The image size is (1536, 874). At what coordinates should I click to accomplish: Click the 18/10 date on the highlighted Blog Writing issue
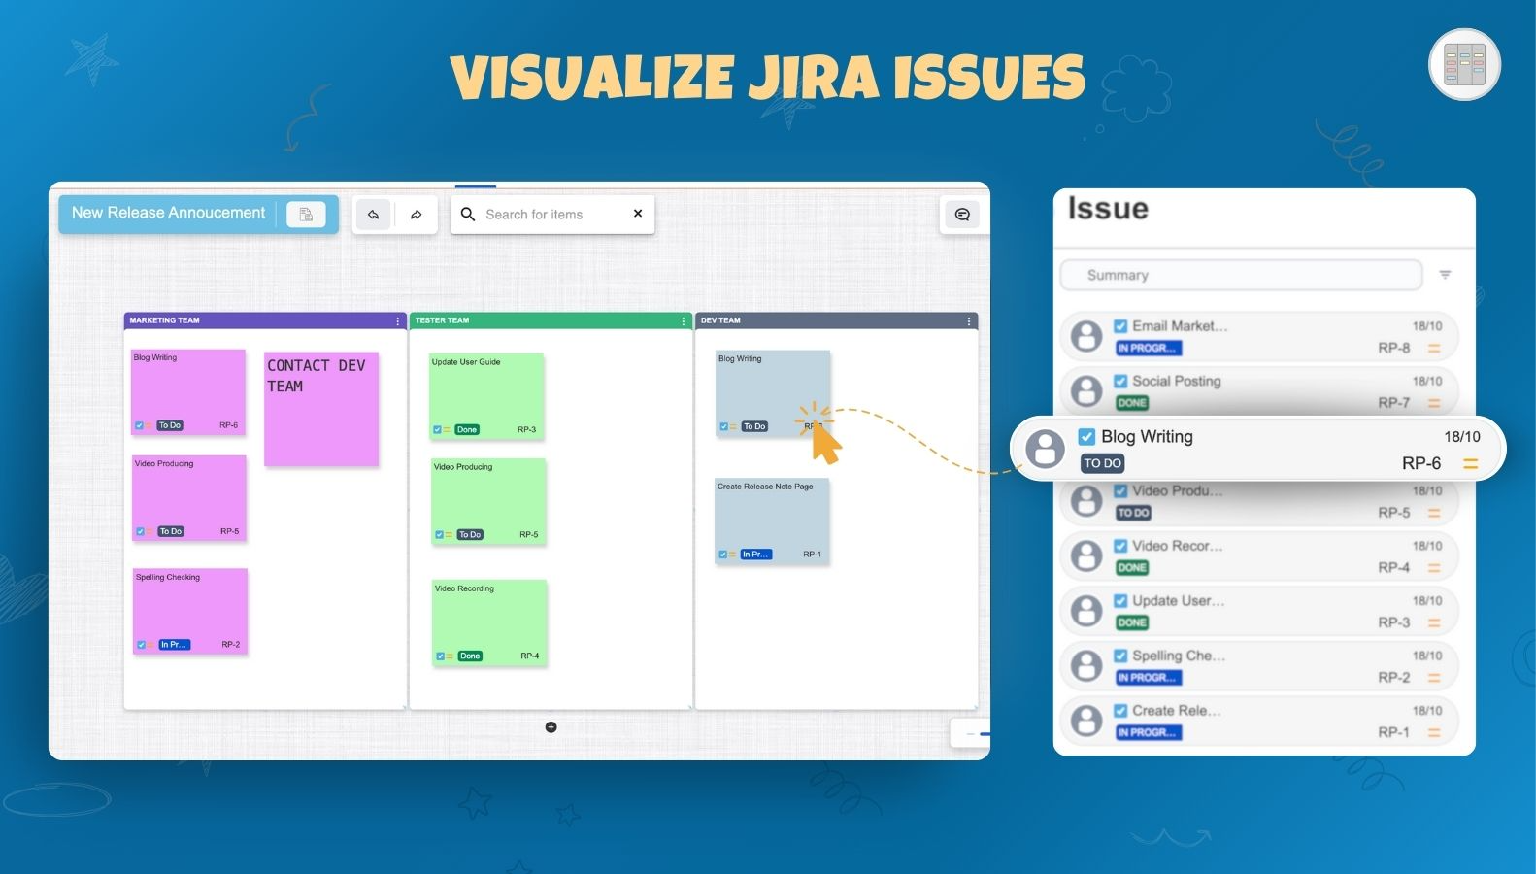click(x=1462, y=437)
